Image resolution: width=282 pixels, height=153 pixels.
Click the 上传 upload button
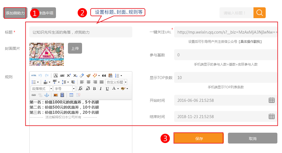pos(75,48)
